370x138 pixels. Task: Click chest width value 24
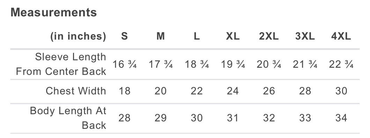(x=233, y=91)
